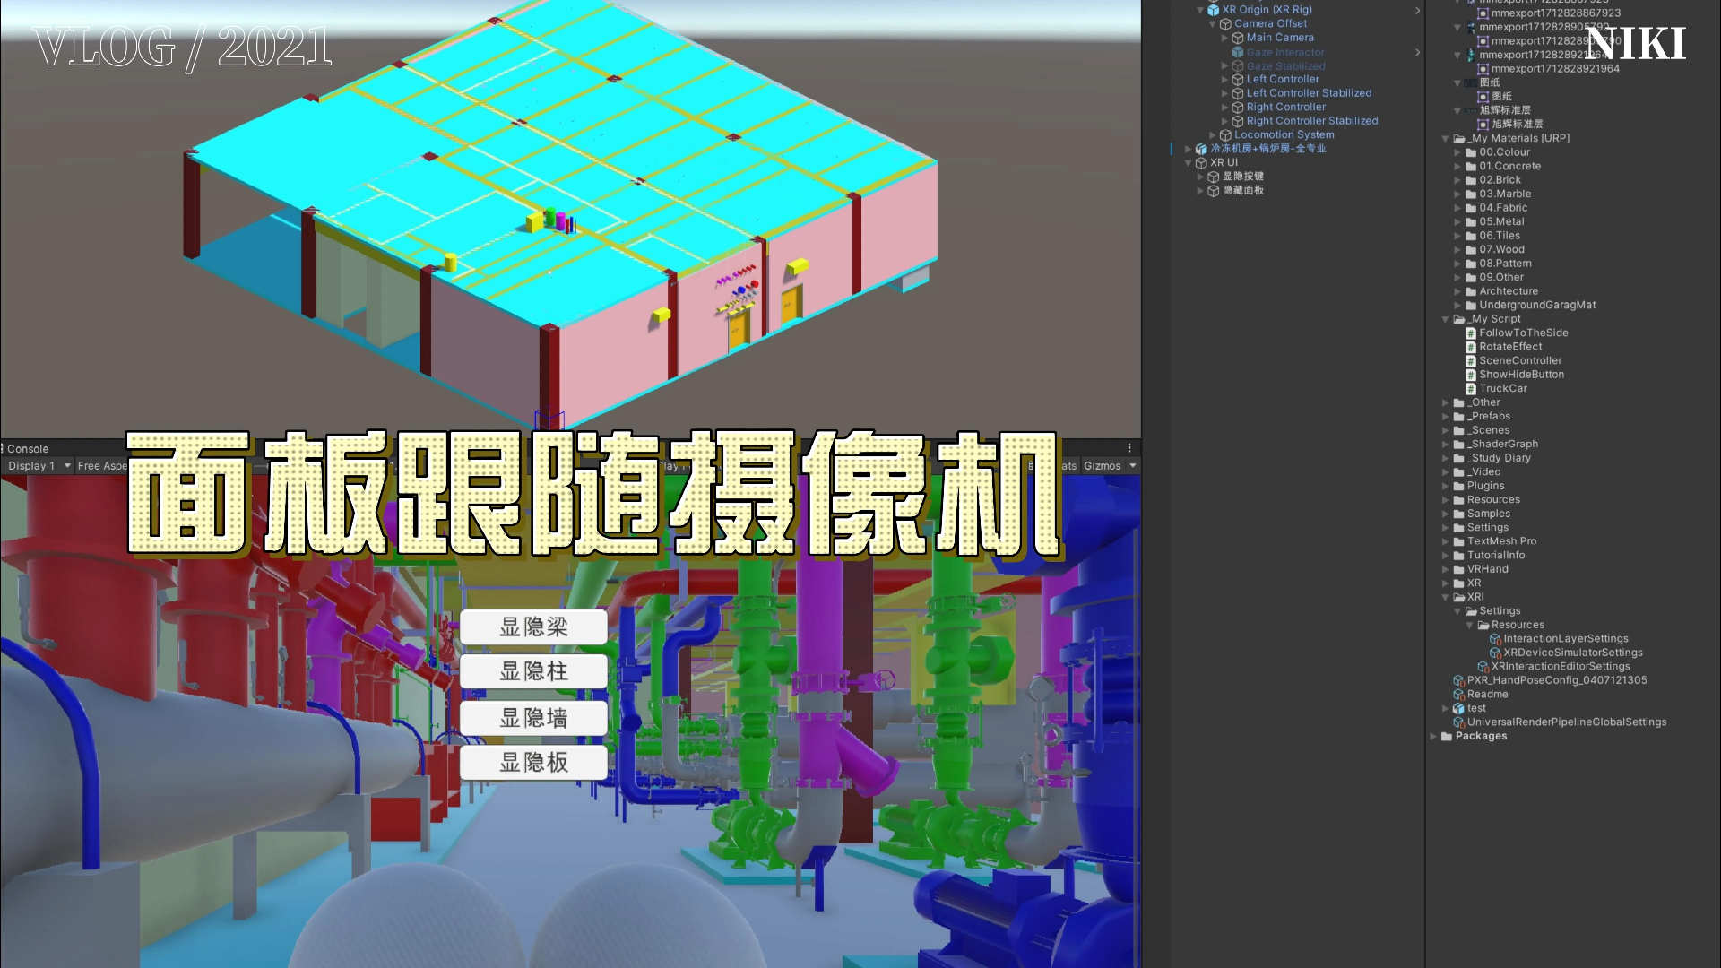
Task: Click the SceneController script icon
Action: (x=1471, y=361)
